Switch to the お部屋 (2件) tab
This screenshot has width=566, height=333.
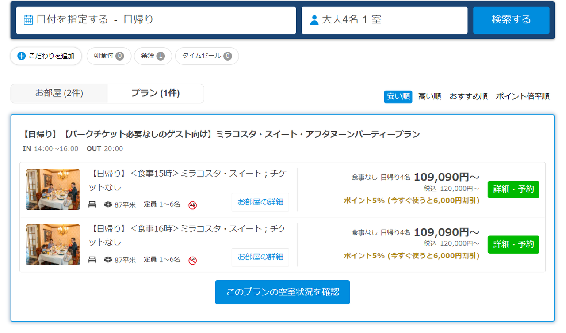59,94
